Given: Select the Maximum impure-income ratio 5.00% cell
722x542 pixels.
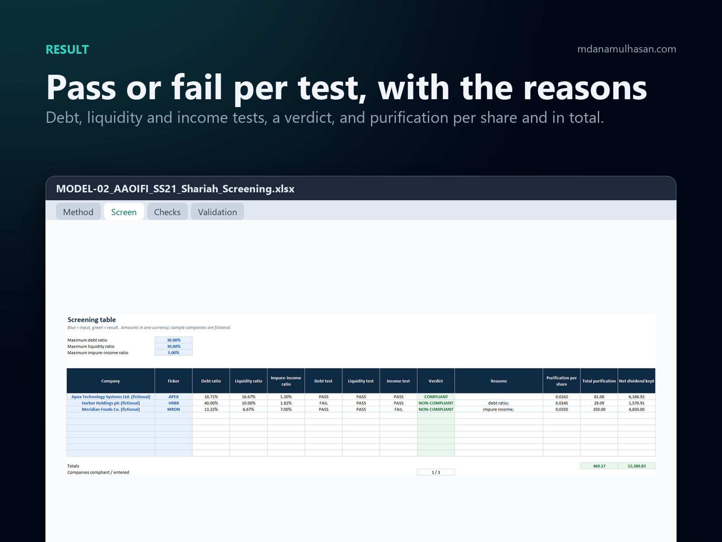Looking at the screenshot, I should [x=174, y=353].
